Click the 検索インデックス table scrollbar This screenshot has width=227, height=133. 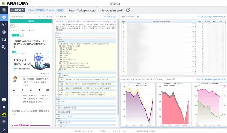pyautogui.click(x=225, y=23)
